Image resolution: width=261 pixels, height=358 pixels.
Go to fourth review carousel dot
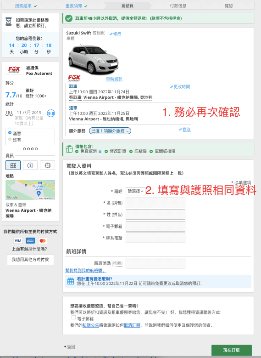[36, 149]
